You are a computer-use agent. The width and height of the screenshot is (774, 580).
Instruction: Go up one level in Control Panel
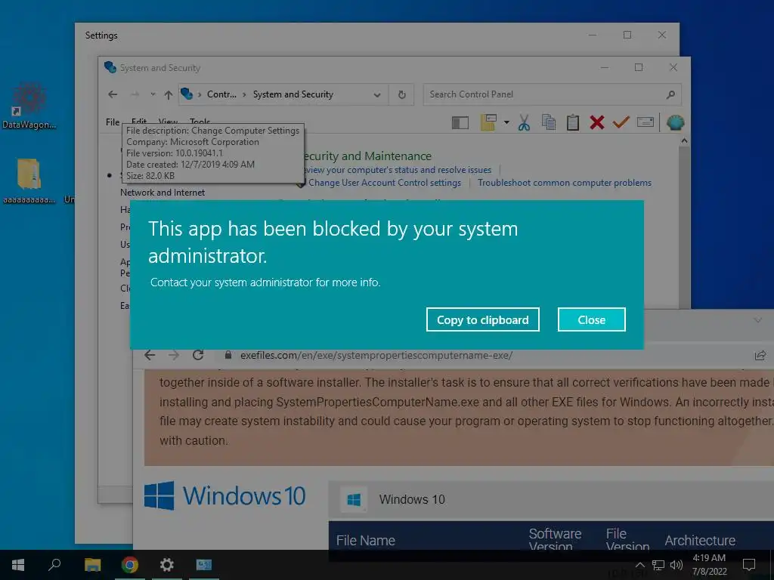pyautogui.click(x=169, y=94)
